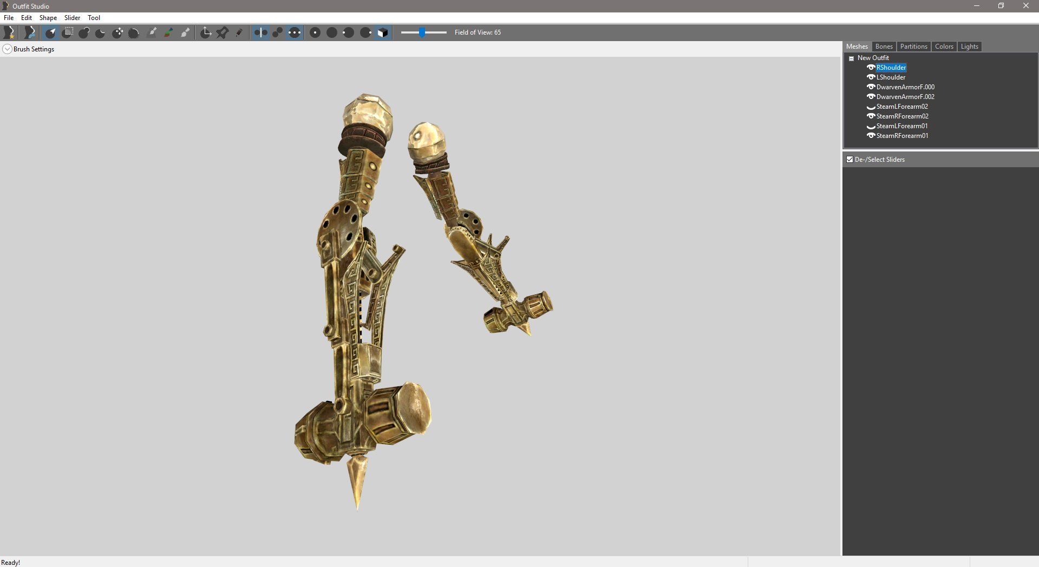The height and width of the screenshot is (567, 1039).
Task: Show the SteamLForearm02 mesh
Action: pos(871,107)
